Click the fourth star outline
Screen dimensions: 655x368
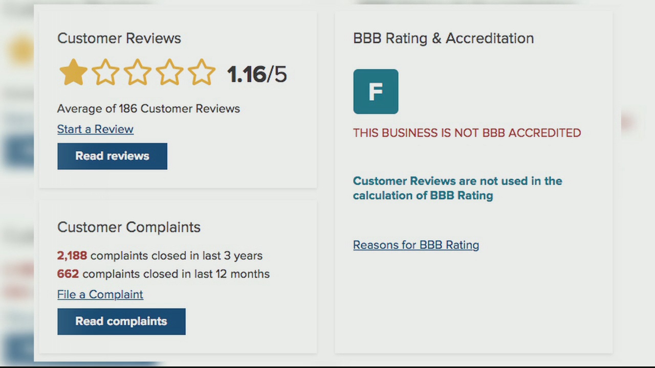tap(169, 73)
